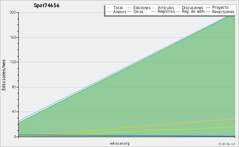The width and height of the screenshot is (239, 147).
Task: Click the cyan Total color line in legend
Action: (x=109, y=8)
